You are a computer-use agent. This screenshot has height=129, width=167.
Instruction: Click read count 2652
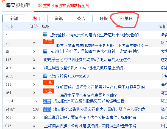point(9,76)
